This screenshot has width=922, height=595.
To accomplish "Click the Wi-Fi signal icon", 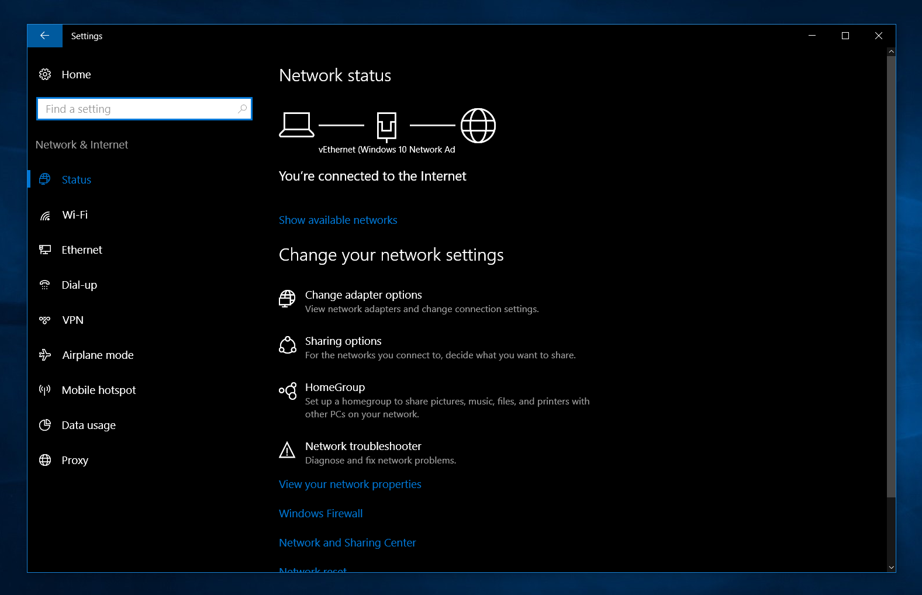I will coord(45,215).
